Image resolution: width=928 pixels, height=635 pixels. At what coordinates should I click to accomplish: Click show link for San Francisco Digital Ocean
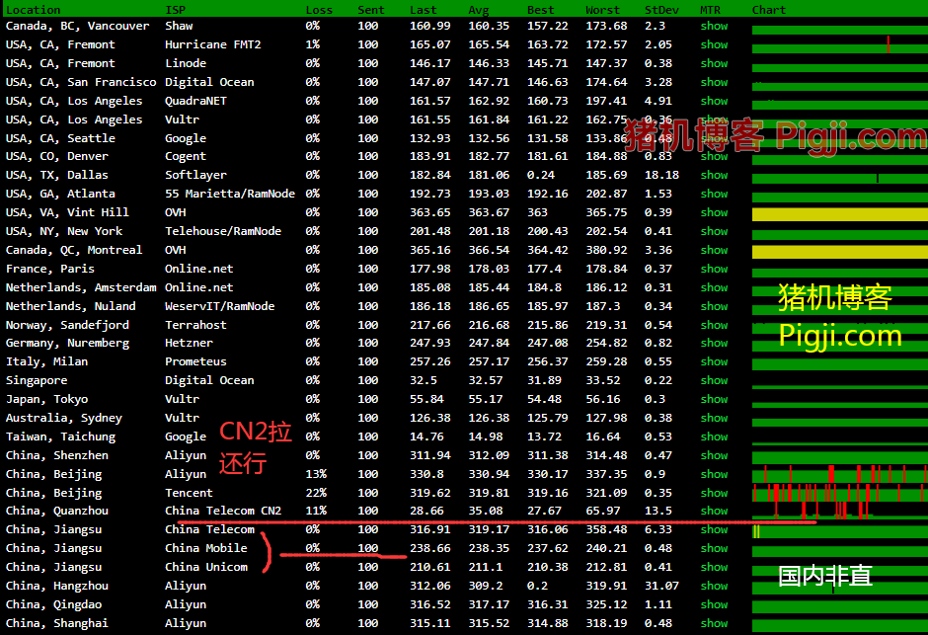click(714, 82)
